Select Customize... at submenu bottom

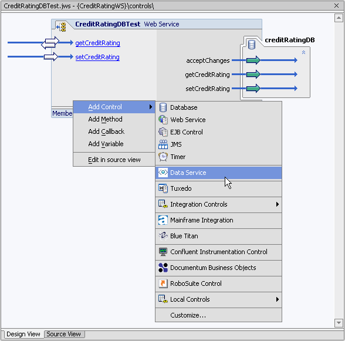[x=218, y=315]
